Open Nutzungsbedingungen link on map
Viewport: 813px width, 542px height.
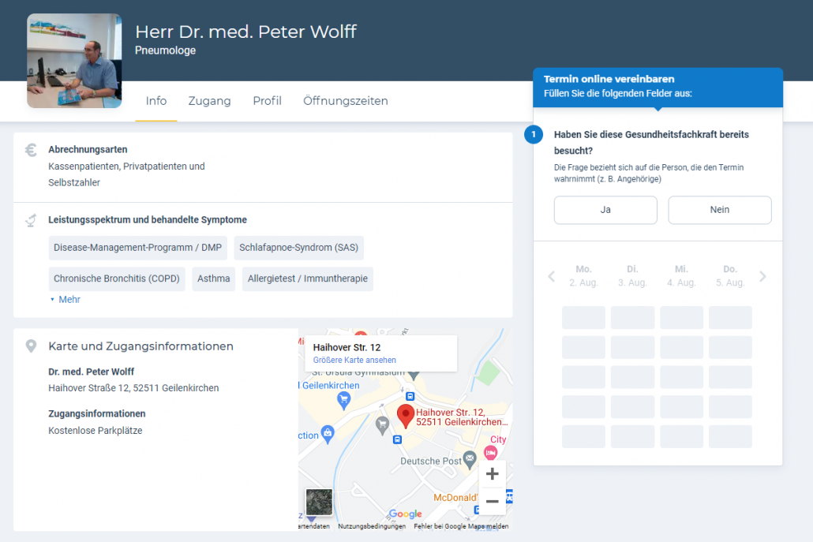tap(372, 526)
